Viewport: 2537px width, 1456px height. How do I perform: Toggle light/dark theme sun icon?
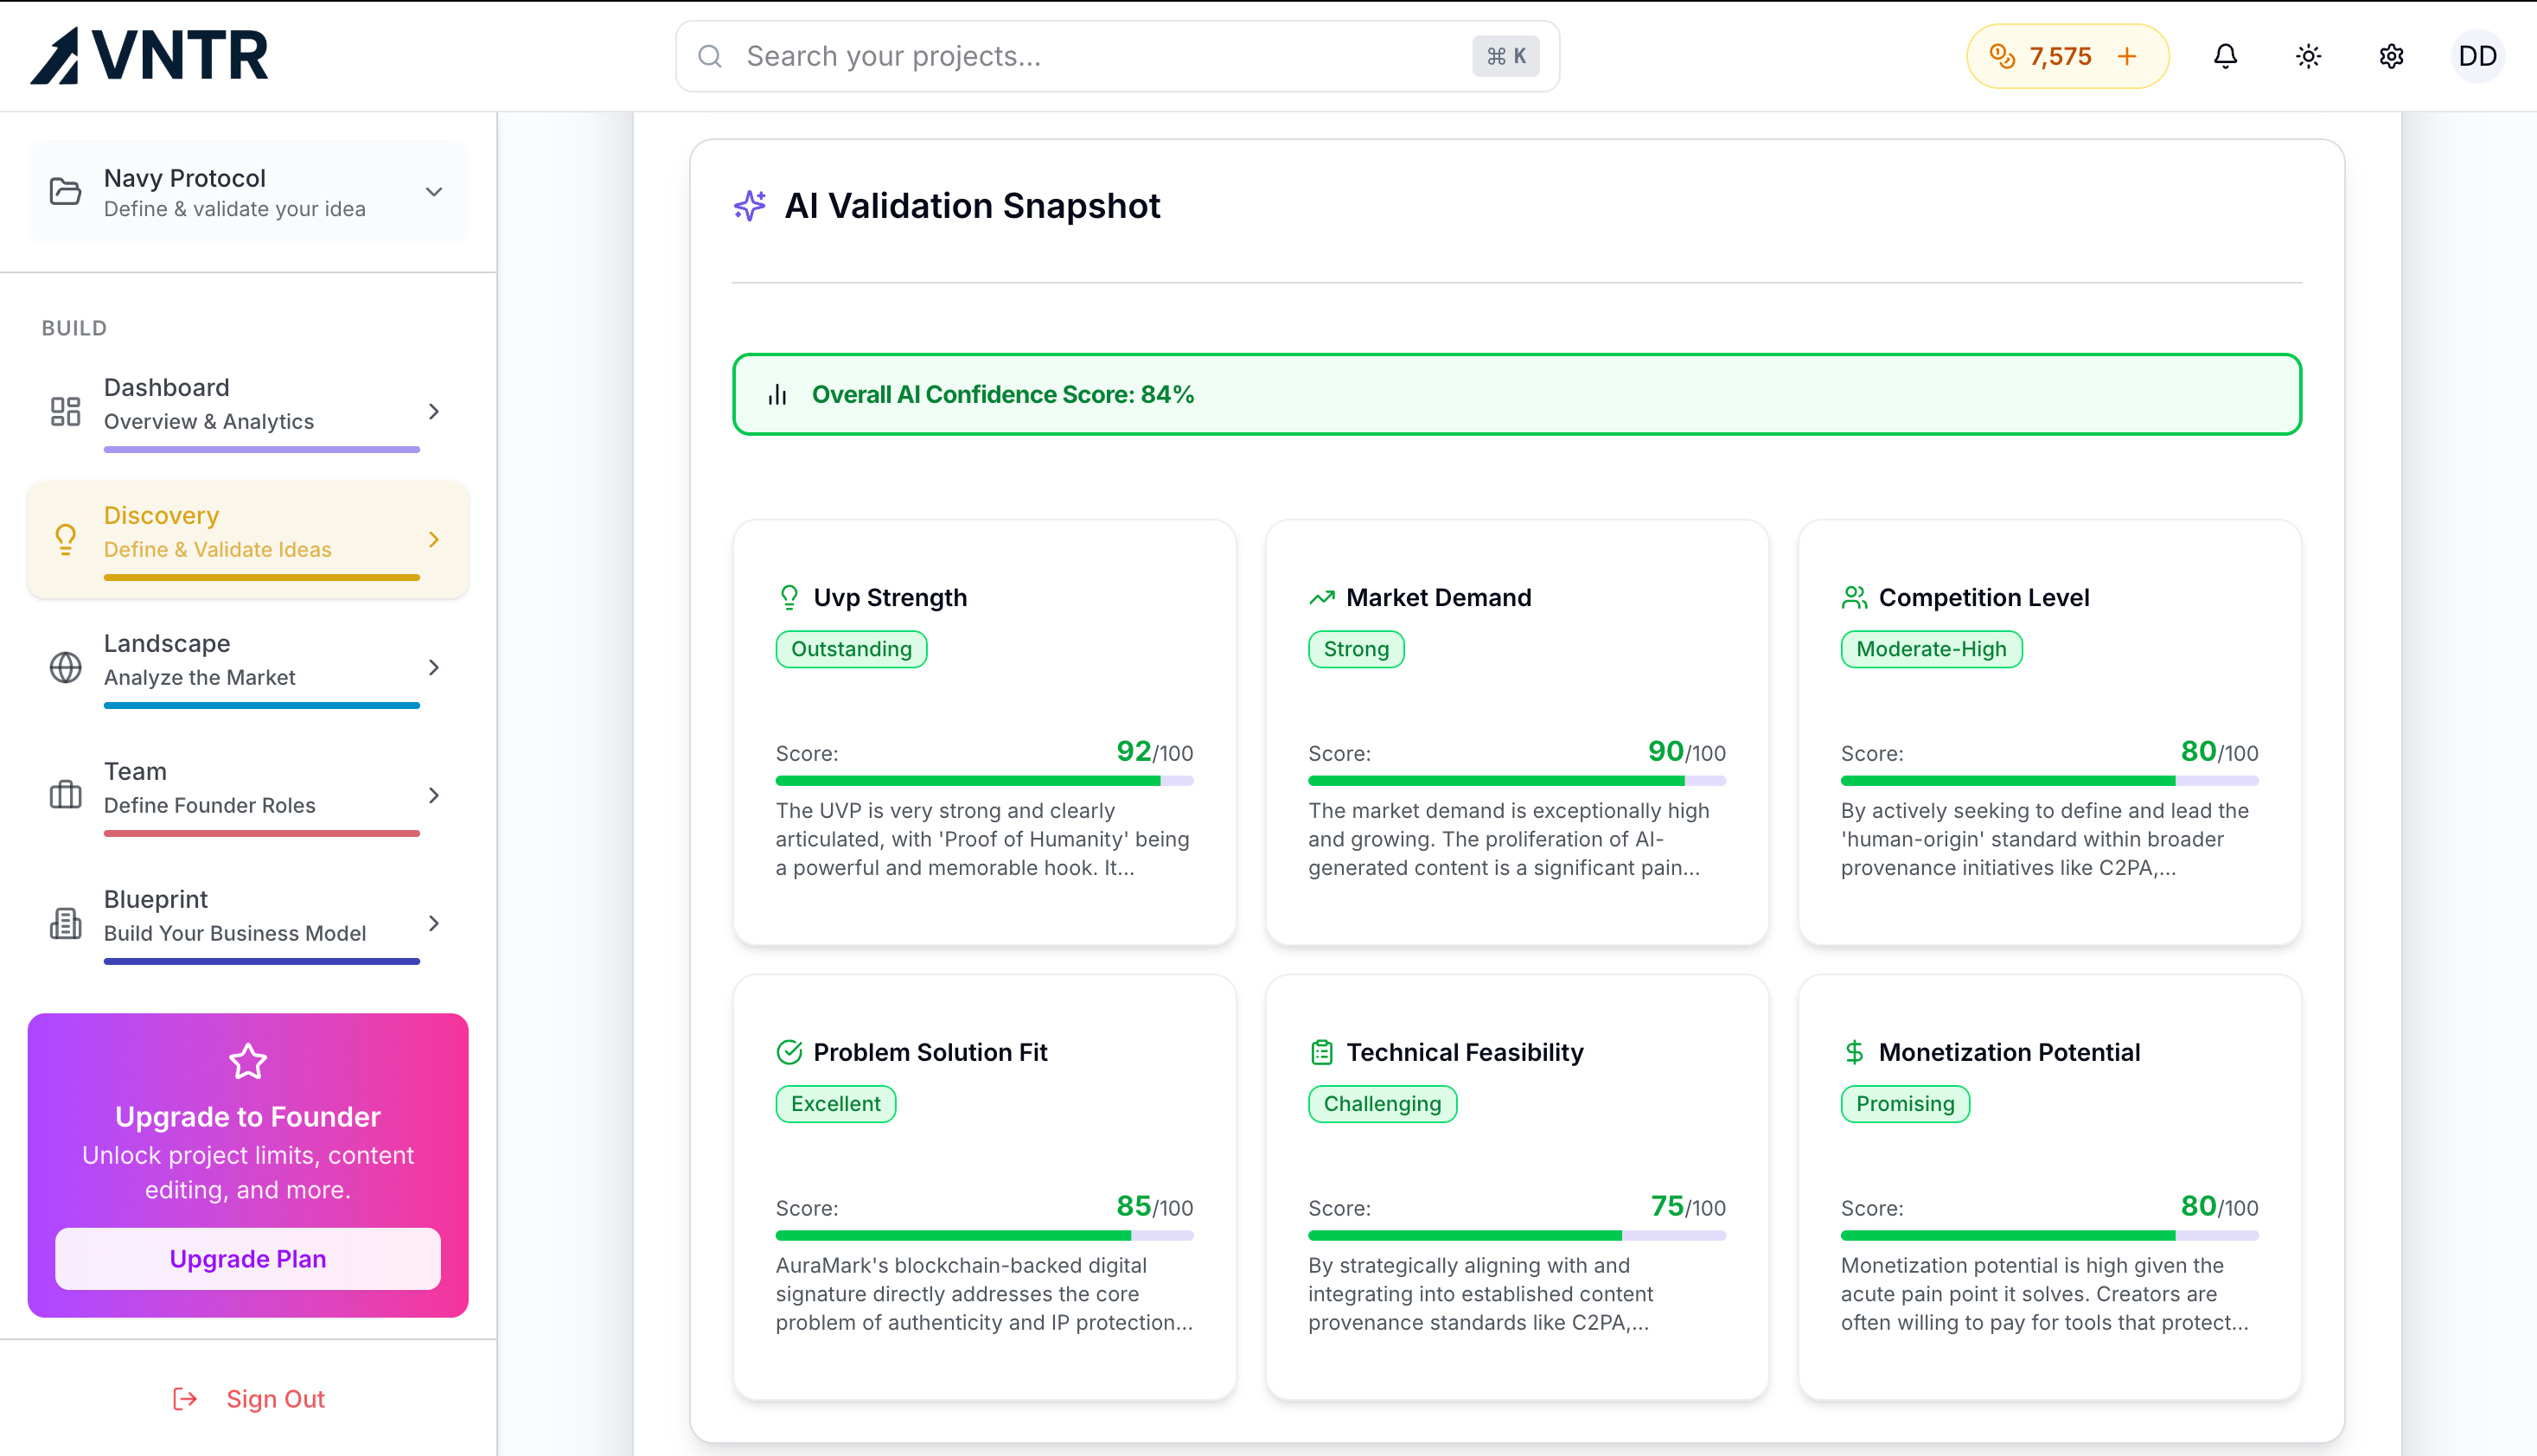(2308, 56)
